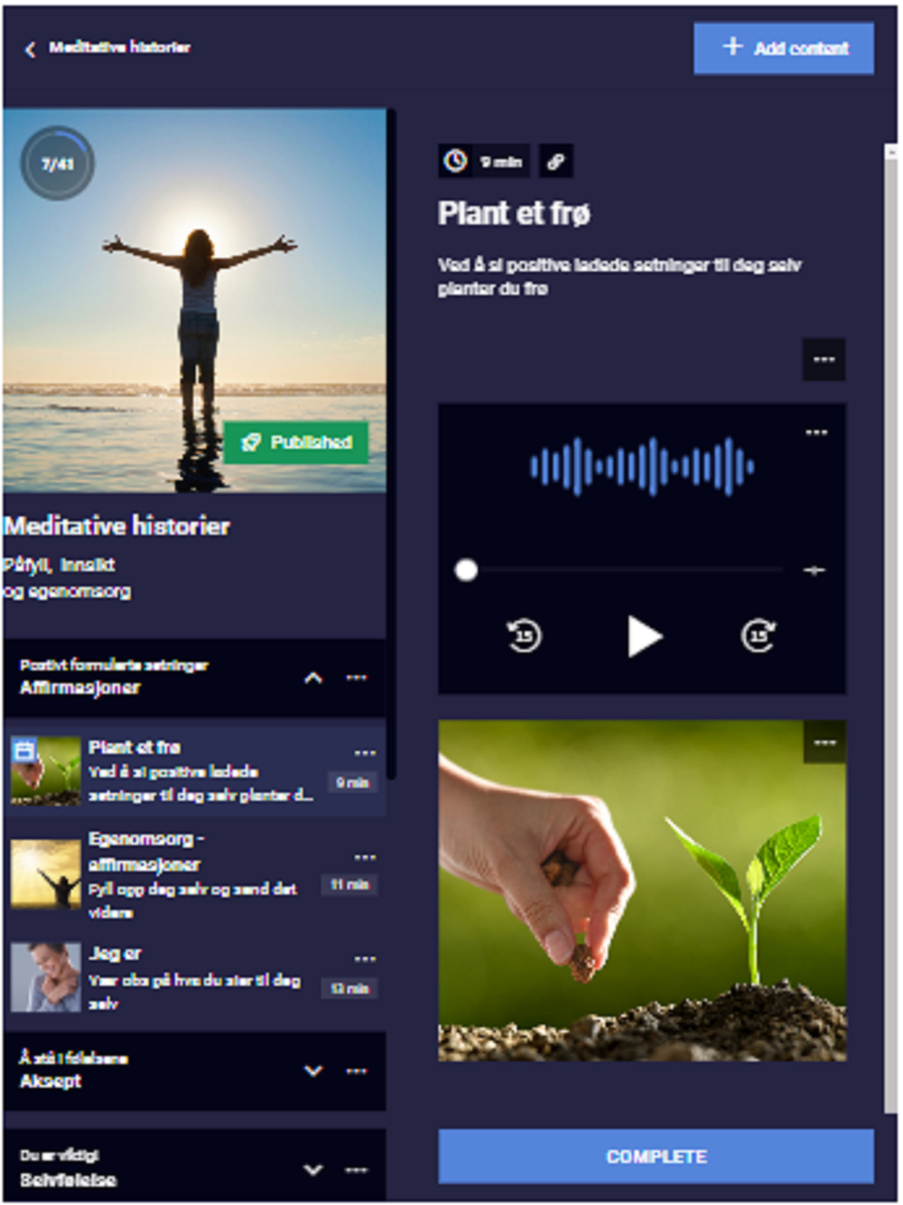
Task: Expand the Selvfølelse section
Action: point(312,1170)
